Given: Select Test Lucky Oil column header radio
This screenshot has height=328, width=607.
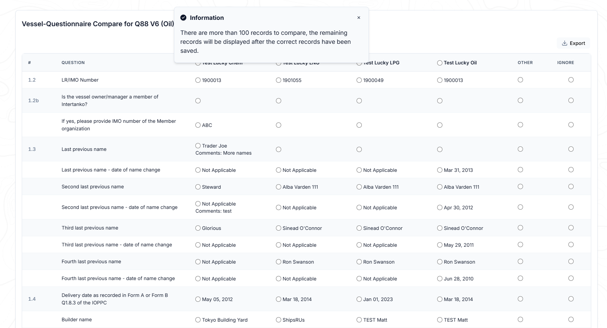Looking at the screenshot, I should coord(440,63).
